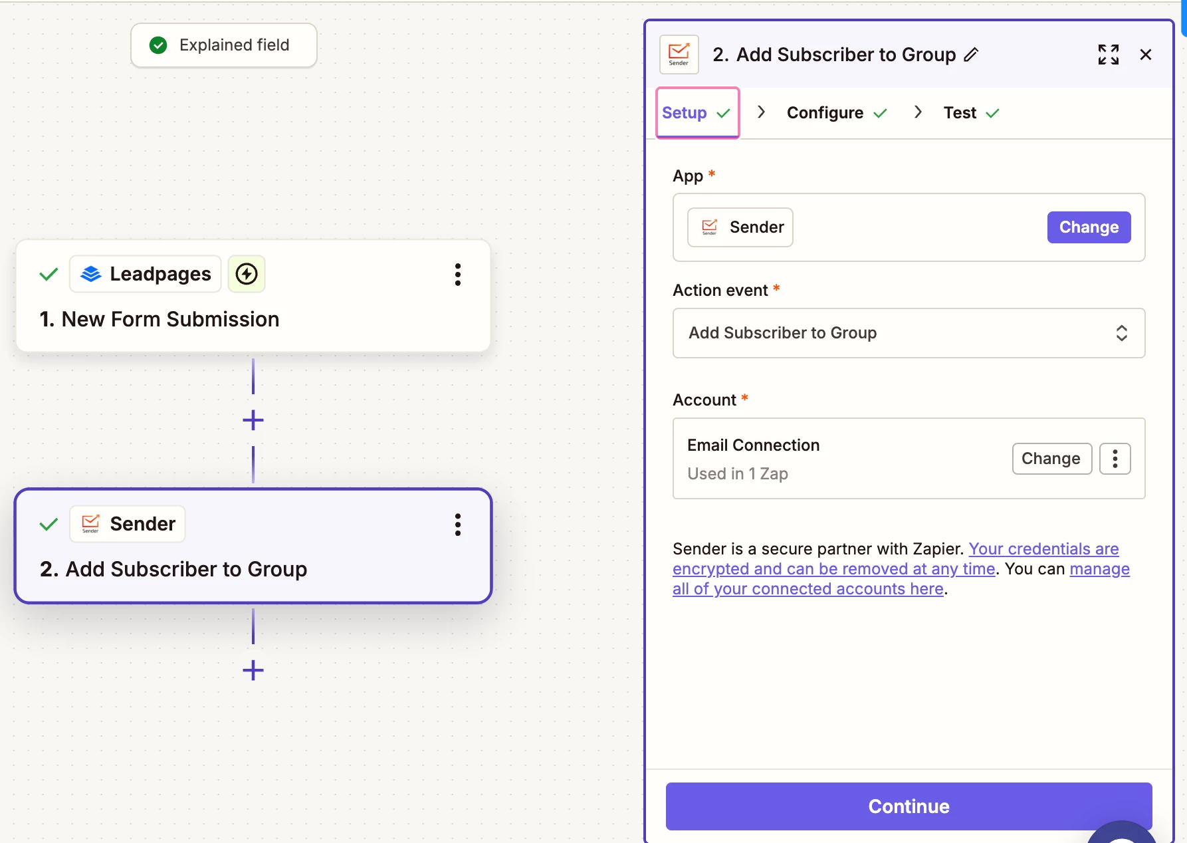1187x843 pixels.
Task: Open account options three-dot menu
Action: [1115, 459]
